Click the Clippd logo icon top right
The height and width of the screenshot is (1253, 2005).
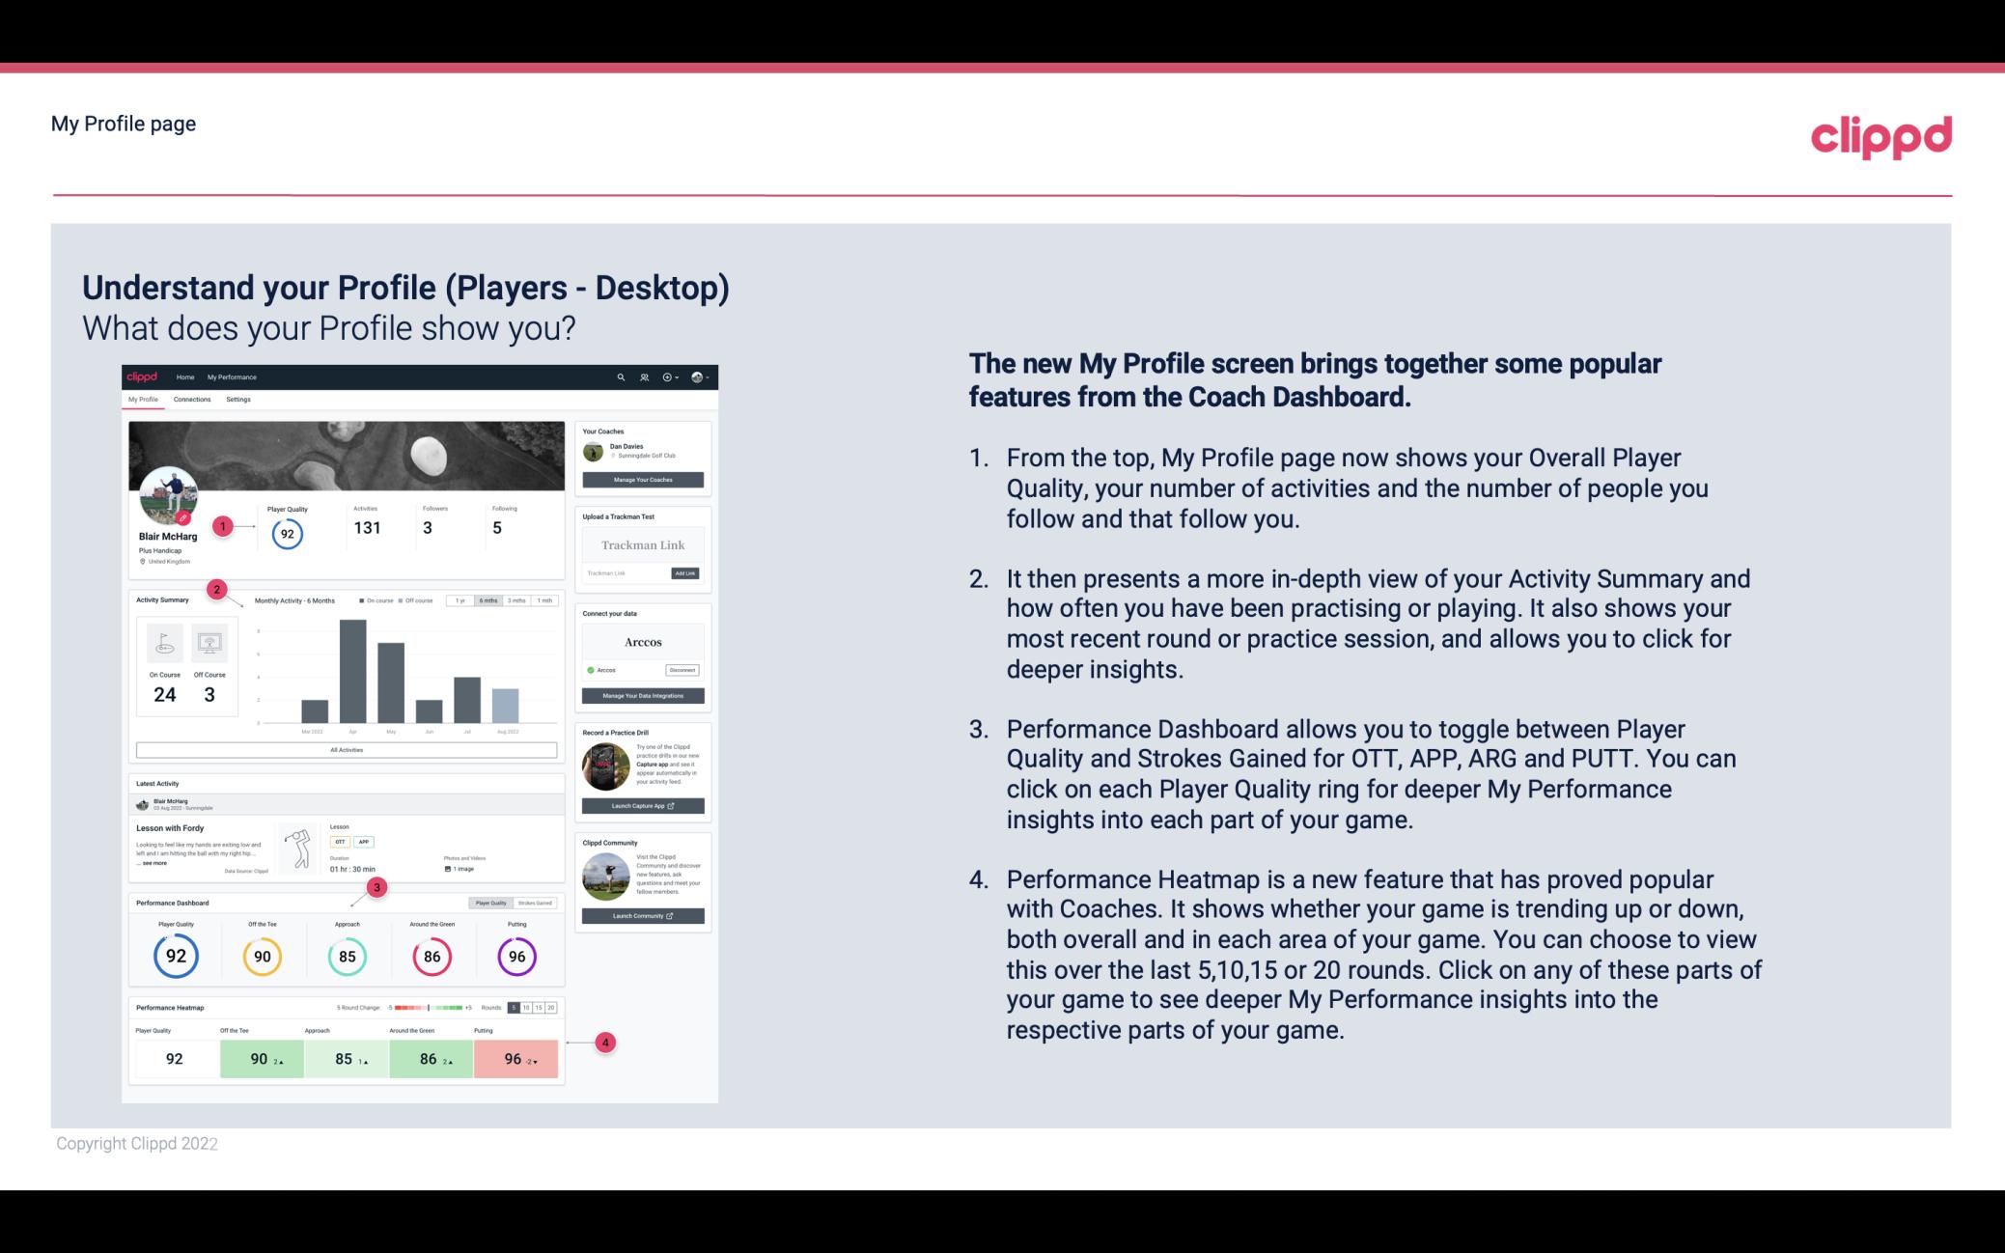pos(1880,134)
